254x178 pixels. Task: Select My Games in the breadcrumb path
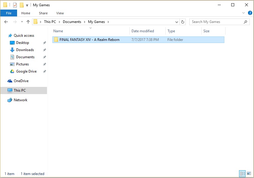[96, 22]
